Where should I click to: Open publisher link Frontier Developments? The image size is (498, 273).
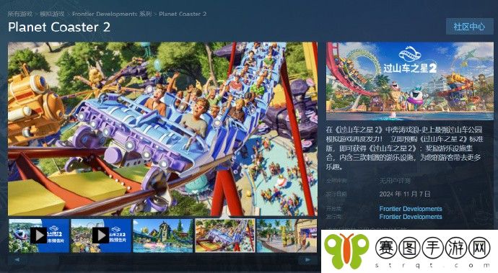(411, 217)
